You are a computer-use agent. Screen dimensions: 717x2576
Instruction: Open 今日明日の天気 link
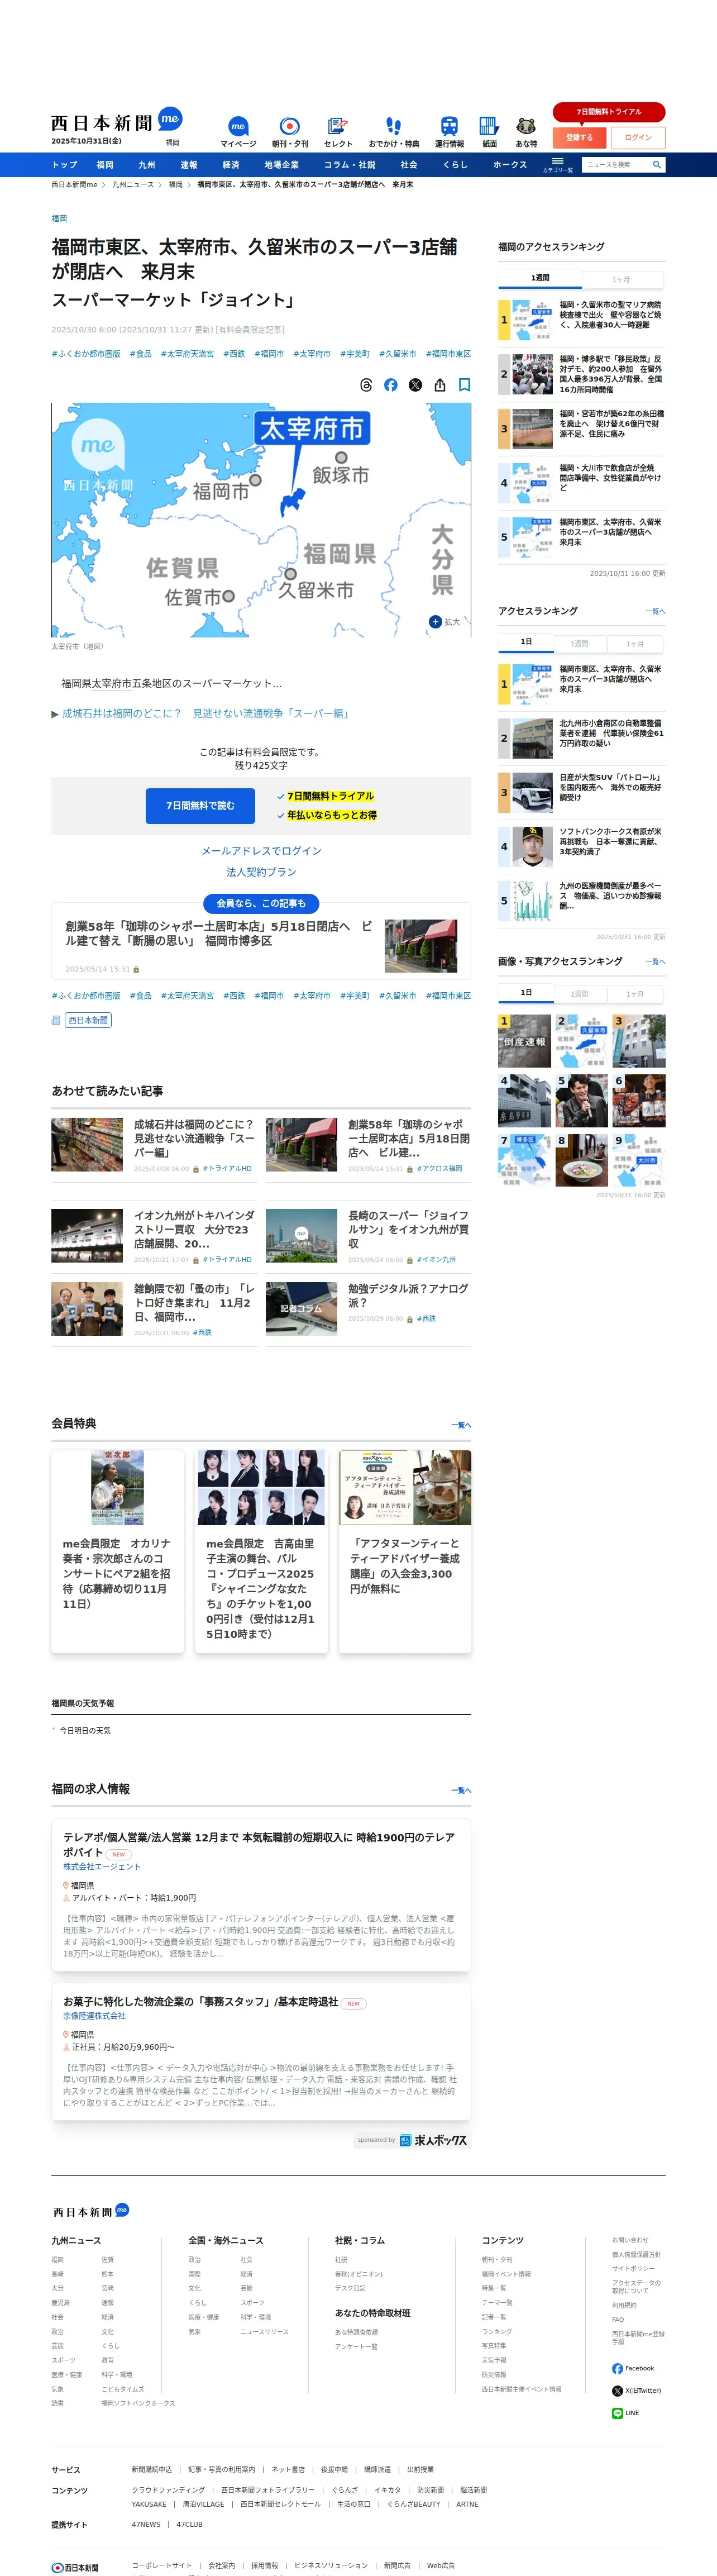(85, 1730)
